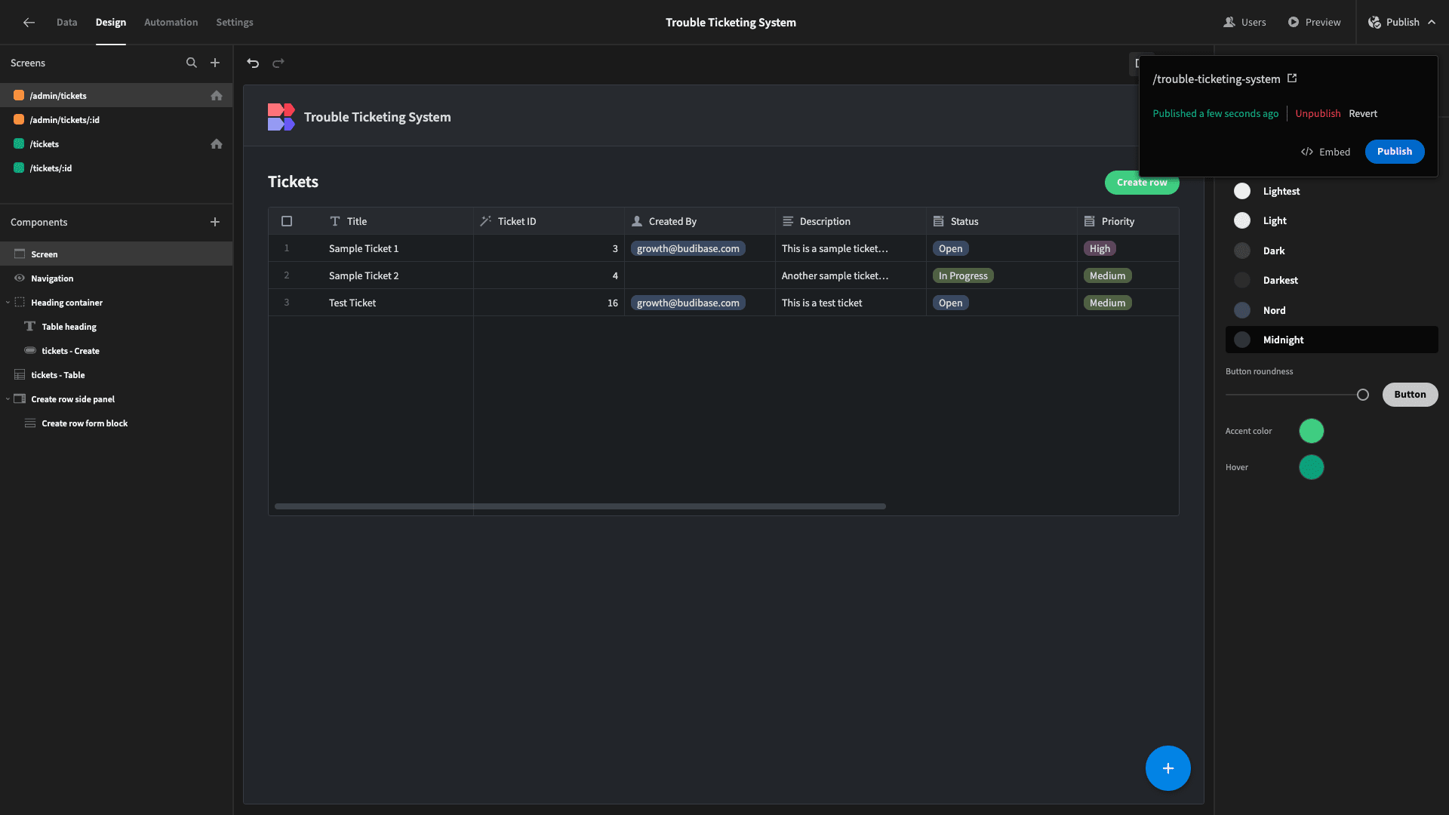Open the Design tab
The height and width of the screenshot is (815, 1449).
[111, 23]
